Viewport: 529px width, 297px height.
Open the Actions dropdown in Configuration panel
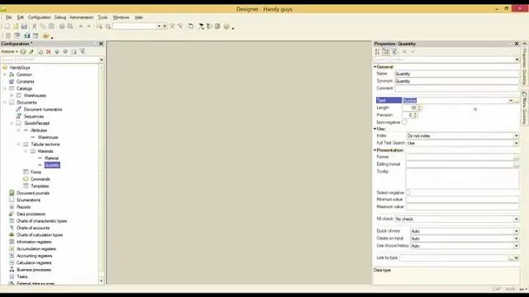tap(9, 51)
